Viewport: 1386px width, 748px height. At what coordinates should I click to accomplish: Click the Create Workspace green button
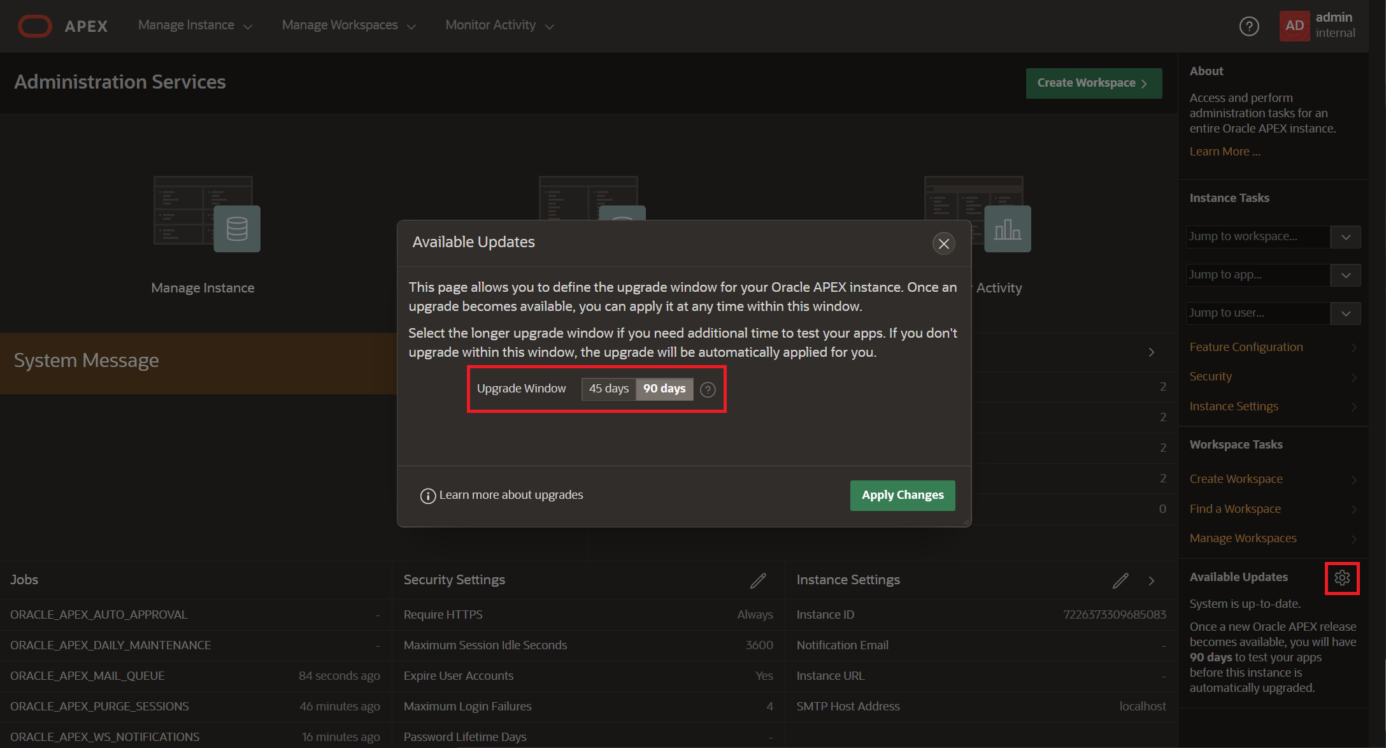click(1093, 83)
